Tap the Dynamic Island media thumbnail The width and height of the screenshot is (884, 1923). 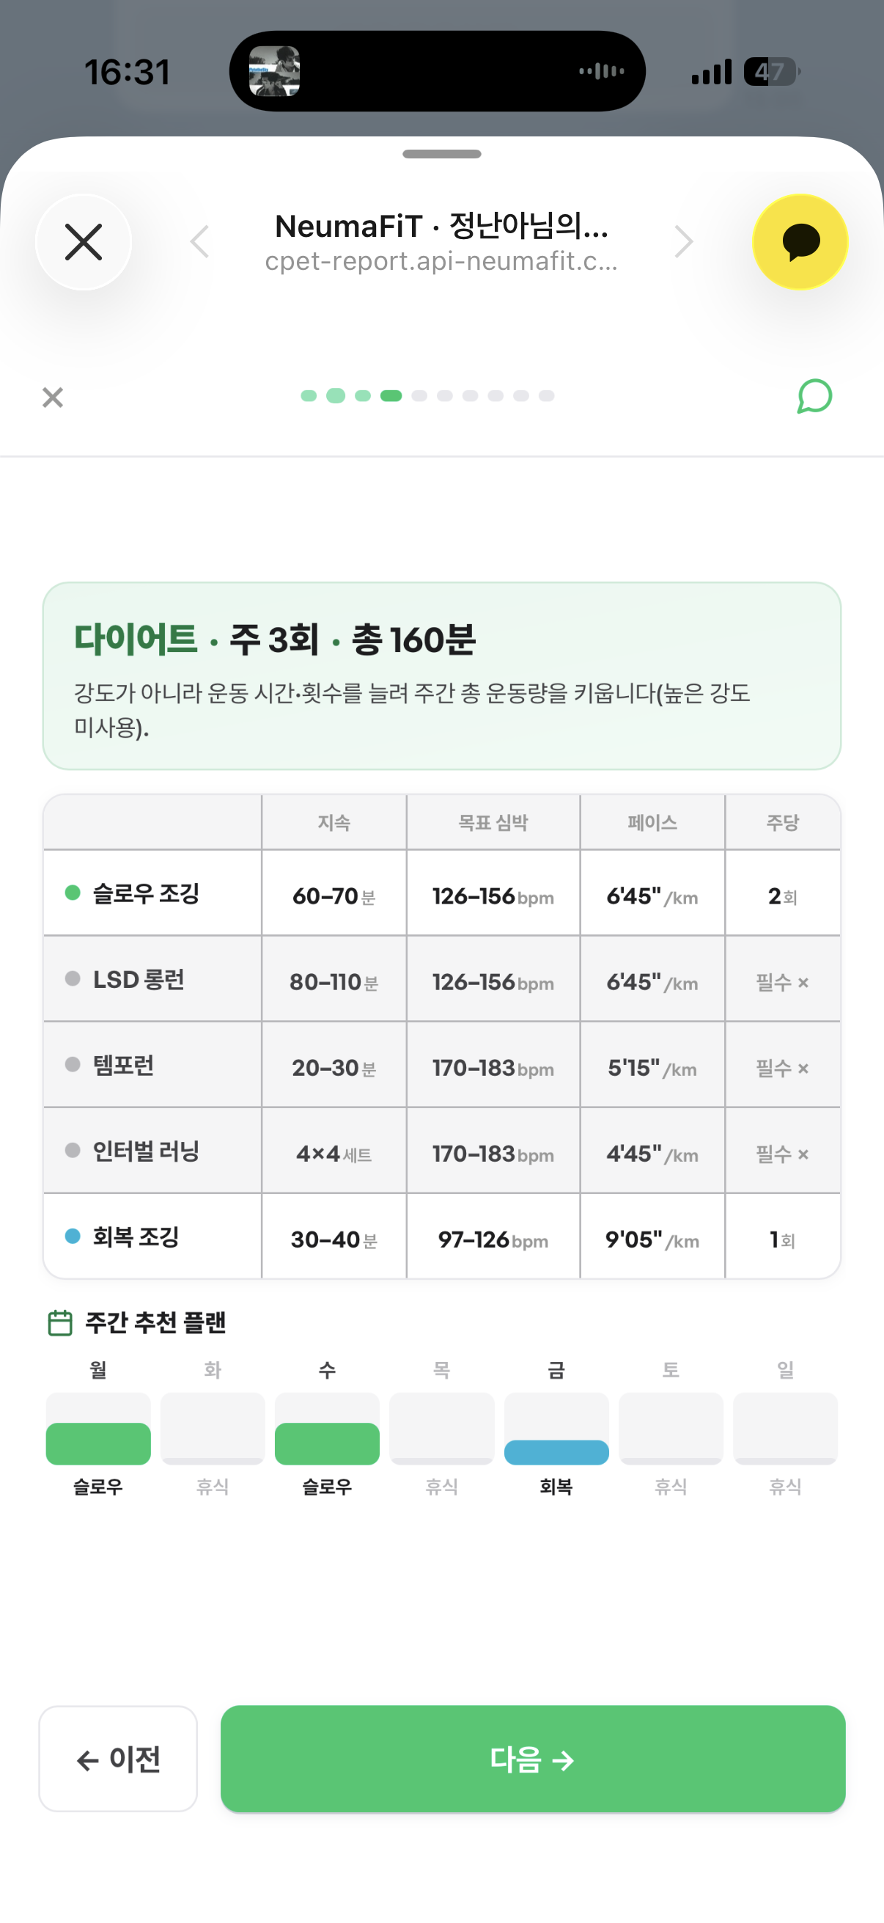click(x=275, y=71)
